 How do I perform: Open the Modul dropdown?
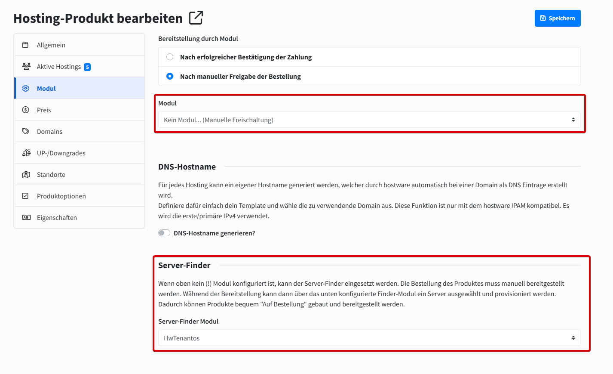tap(369, 120)
